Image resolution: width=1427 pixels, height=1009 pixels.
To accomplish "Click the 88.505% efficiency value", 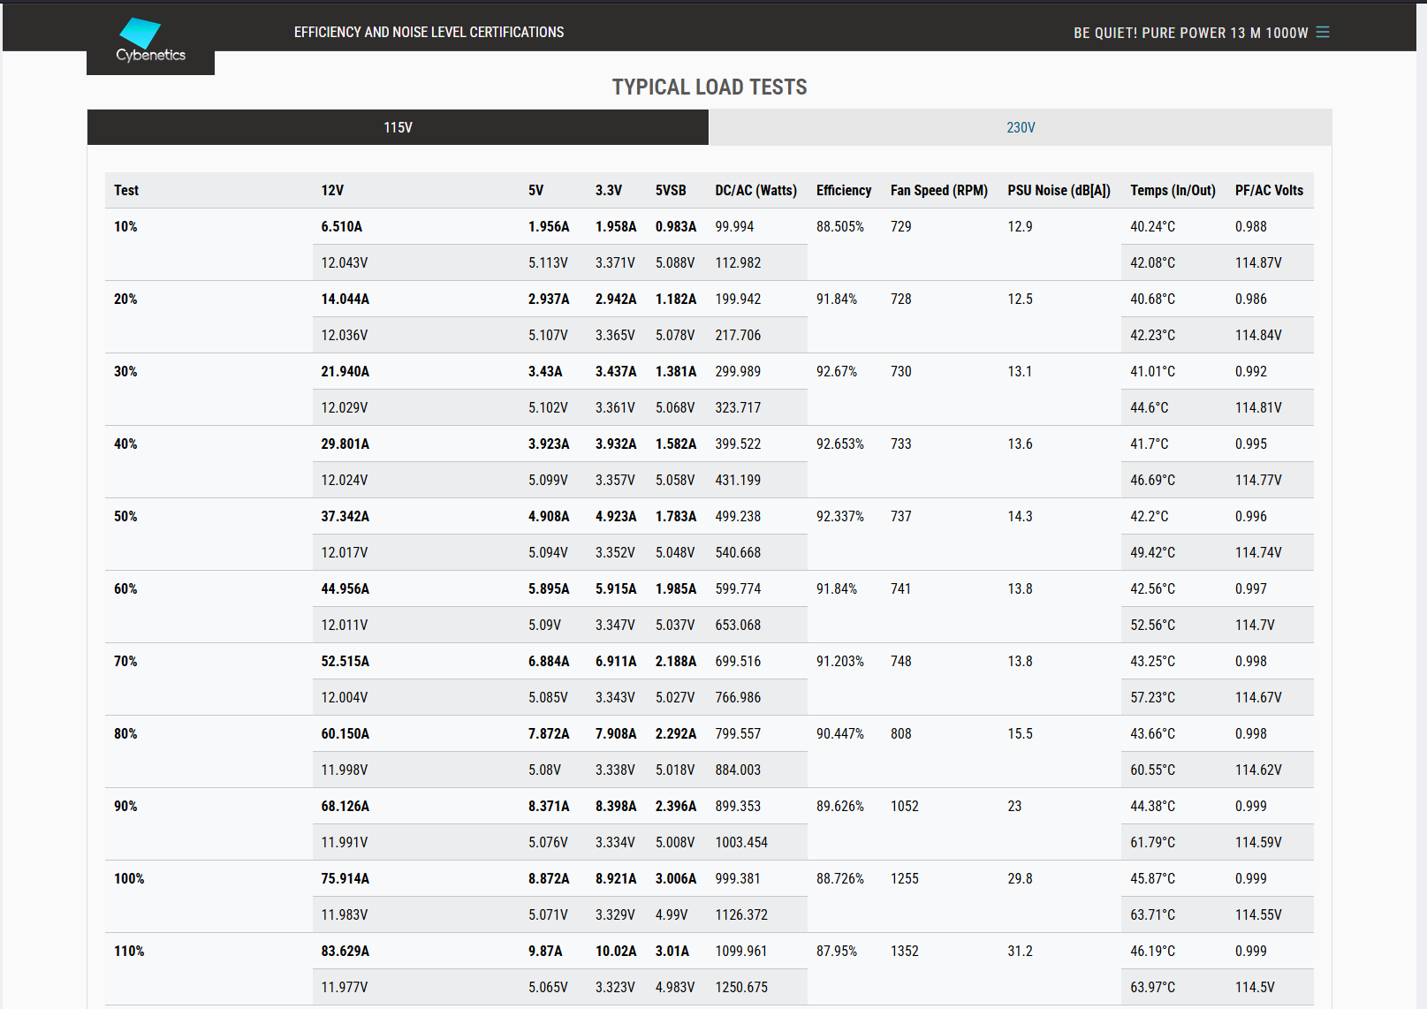I will click(840, 226).
